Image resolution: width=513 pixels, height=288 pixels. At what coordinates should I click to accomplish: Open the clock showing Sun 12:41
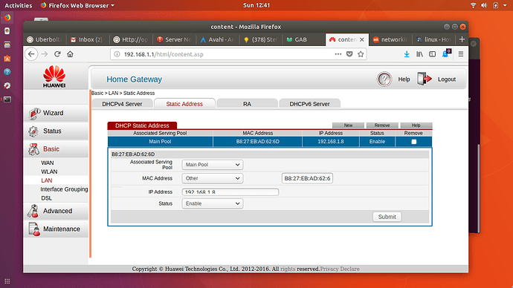[x=256, y=5]
